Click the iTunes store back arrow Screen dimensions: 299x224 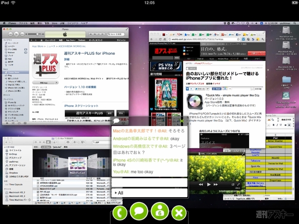point(31,40)
